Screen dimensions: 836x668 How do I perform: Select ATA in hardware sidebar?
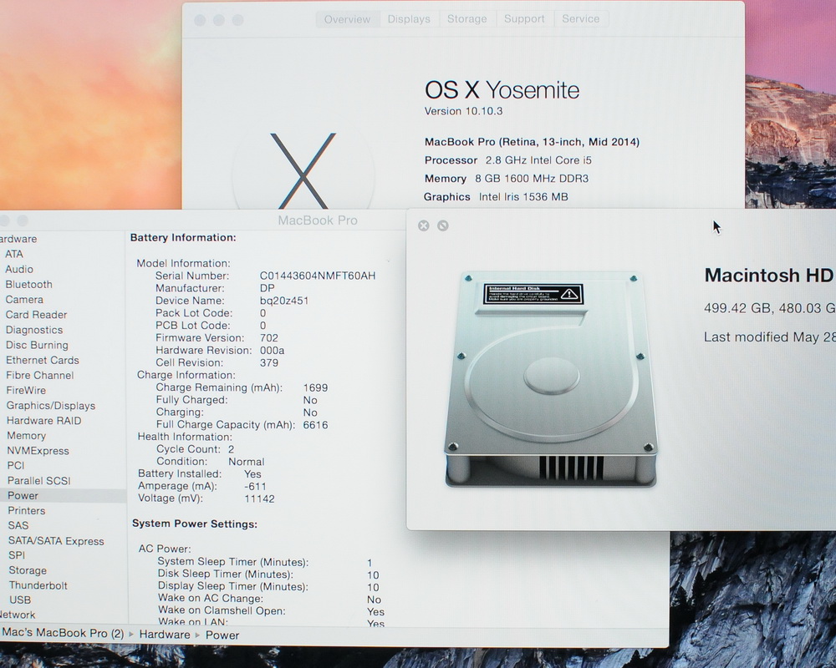coord(14,254)
